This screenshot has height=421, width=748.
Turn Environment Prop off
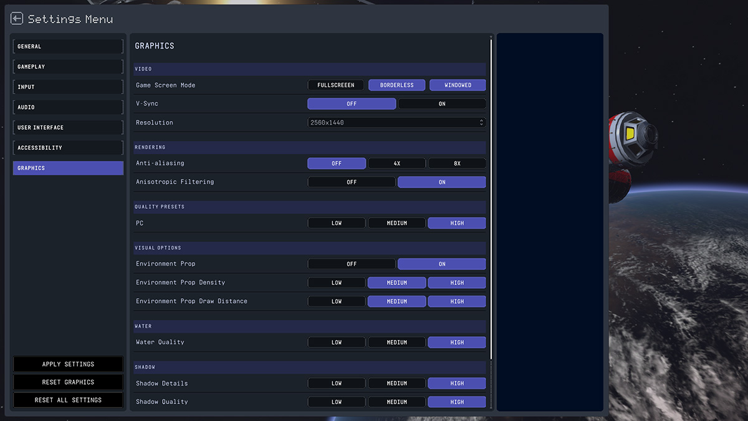click(x=352, y=264)
